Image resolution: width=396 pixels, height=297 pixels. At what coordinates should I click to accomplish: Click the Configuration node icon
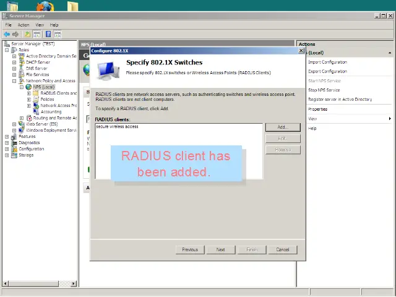[x=14, y=149]
